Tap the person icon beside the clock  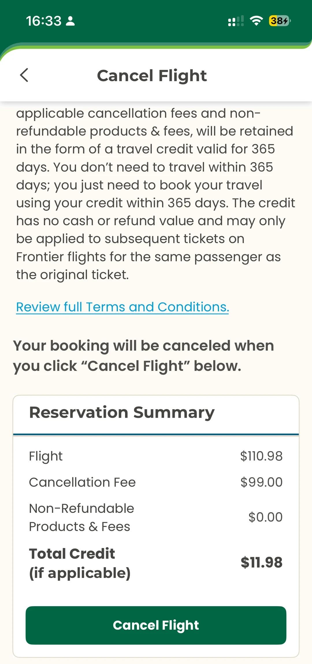pos(70,21)
